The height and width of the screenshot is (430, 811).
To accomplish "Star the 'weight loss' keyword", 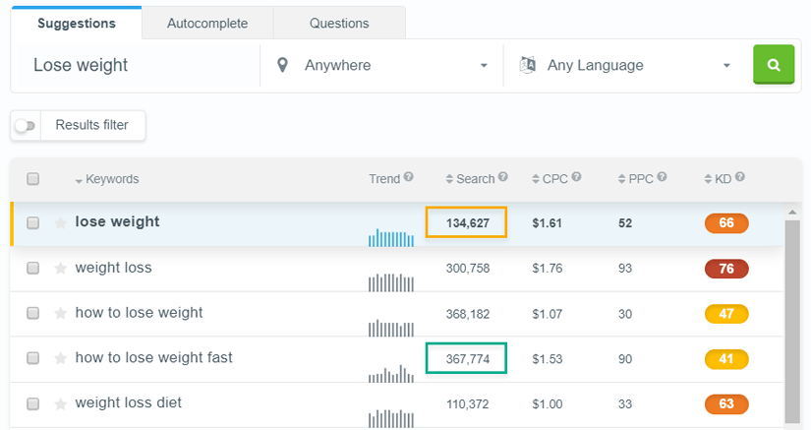I will point(60,269).
